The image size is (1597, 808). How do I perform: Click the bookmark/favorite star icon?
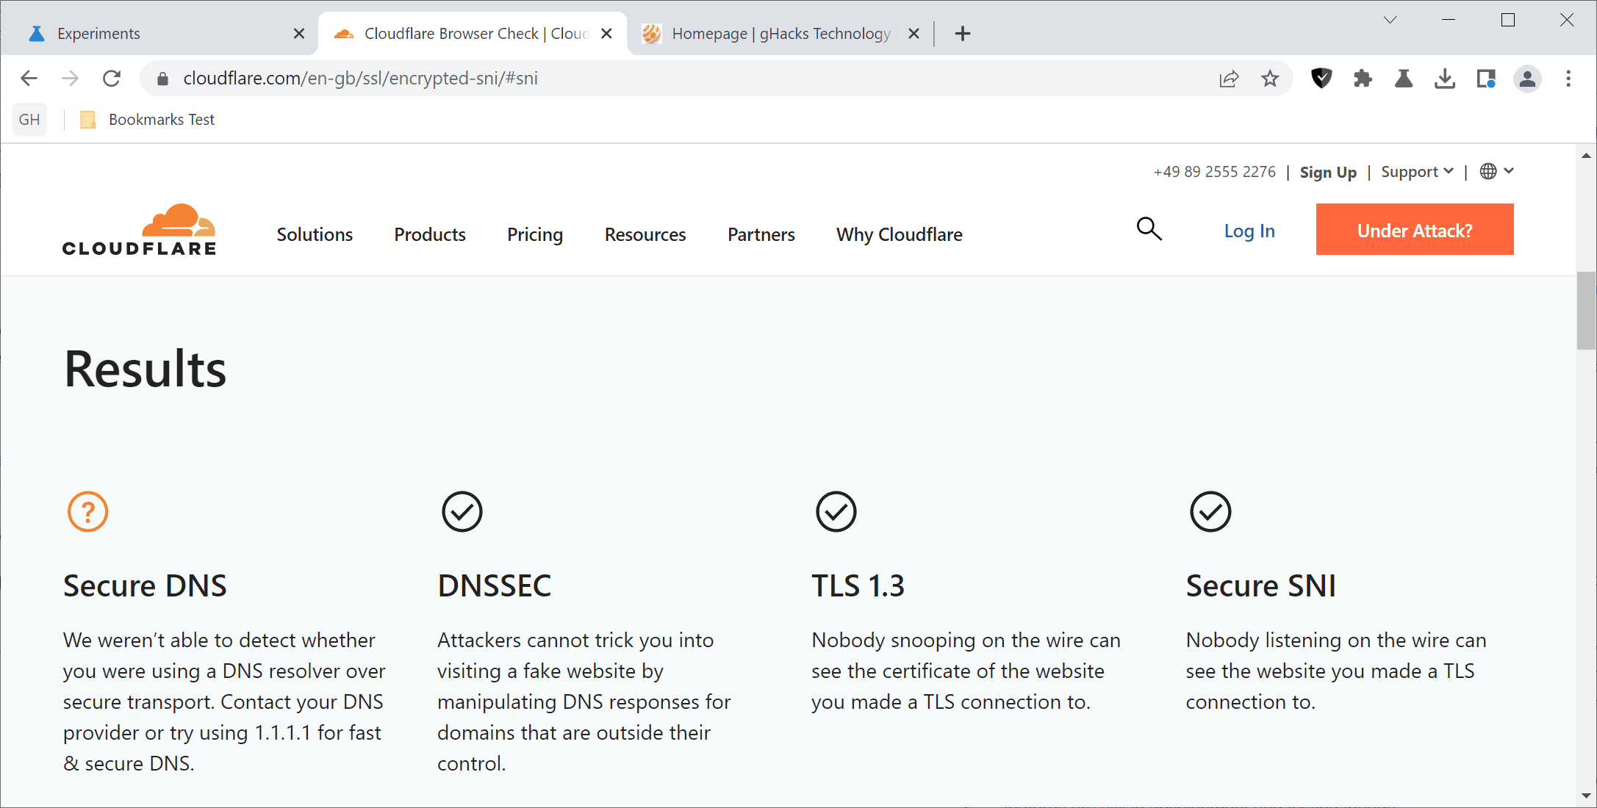click(1269, 80)
